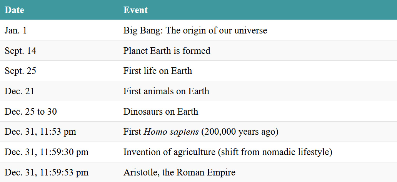Image resolution: width=397 pixels, height=182 pixels.
Task: Select the Dec. 31, 11:59:53 pm cell
Action: (47, 173)
